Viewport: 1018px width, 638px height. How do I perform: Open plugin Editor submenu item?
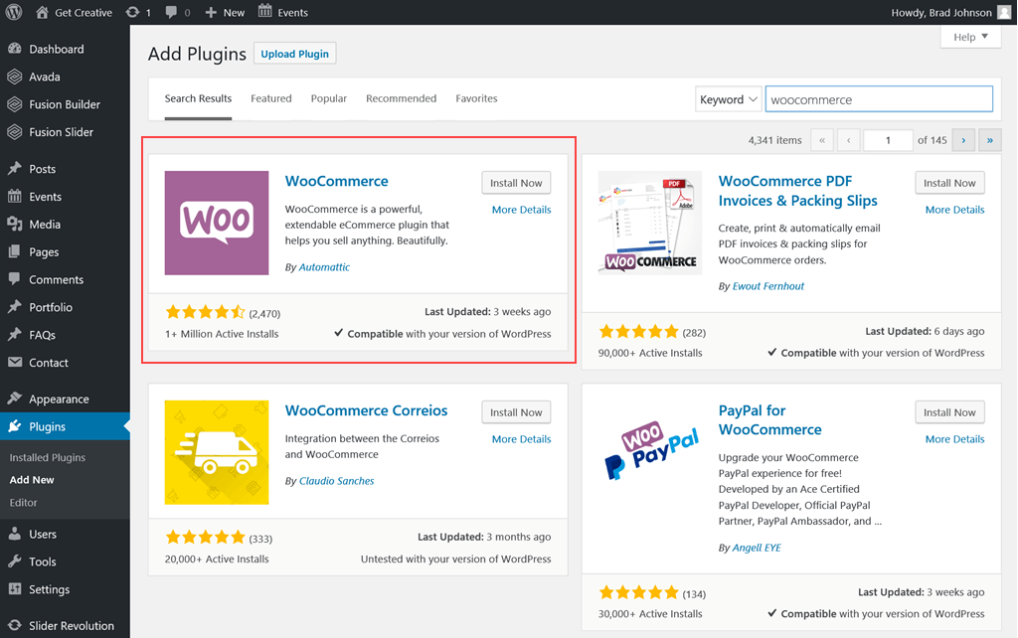pos(24,503)
